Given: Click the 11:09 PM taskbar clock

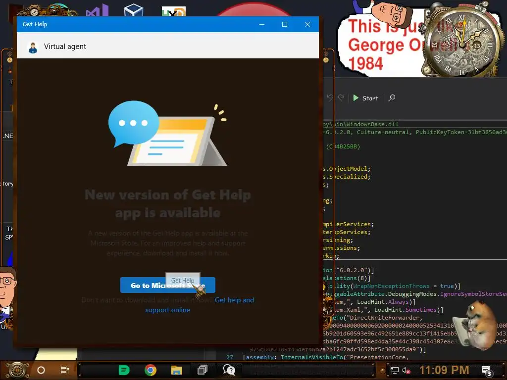Looking at the screenshot, I should 444,370.
